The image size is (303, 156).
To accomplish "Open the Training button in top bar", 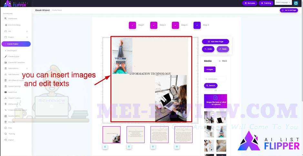I will 266,3.
